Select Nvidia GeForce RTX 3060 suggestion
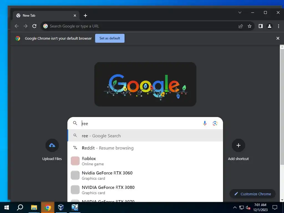Image resolution: width=284 pixels, height=213 pixels. pos(145,175)
